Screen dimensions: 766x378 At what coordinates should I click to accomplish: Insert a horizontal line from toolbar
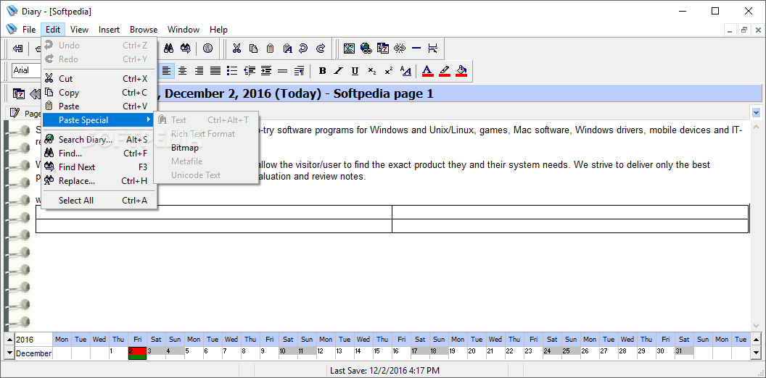[x=416, y=49]
